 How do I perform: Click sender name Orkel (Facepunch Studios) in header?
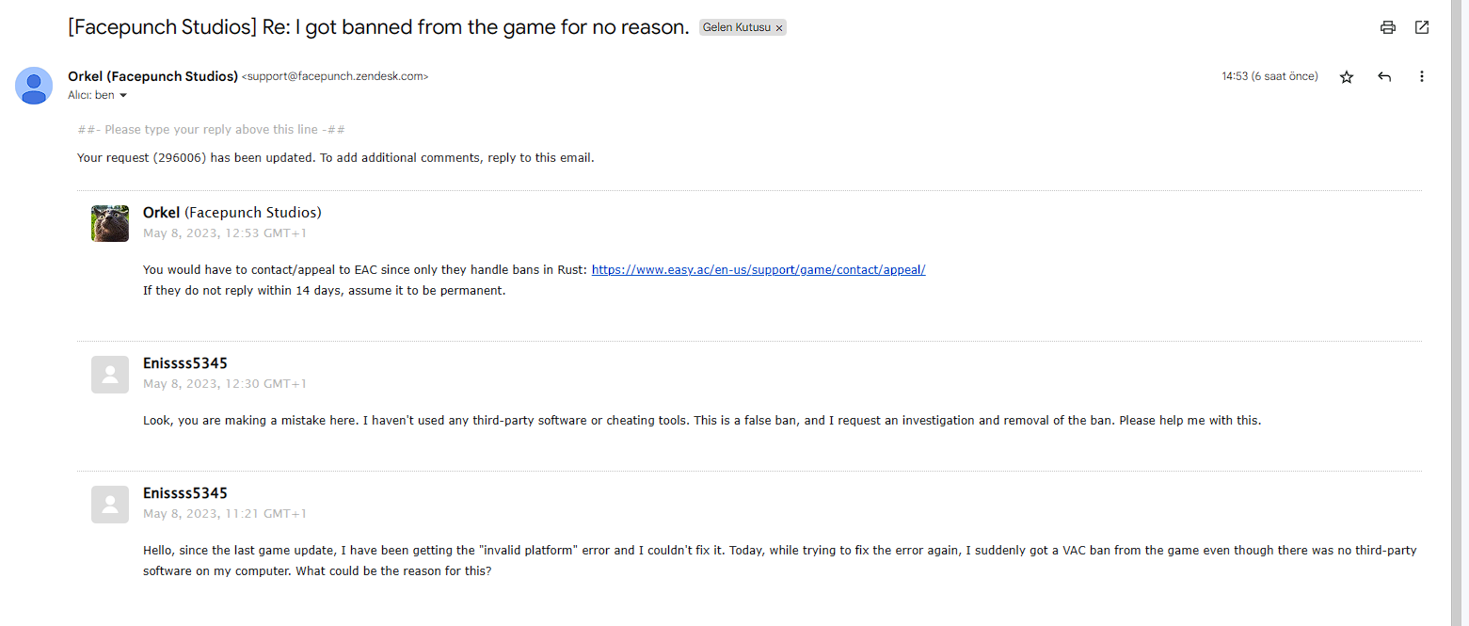[x=152, y=76]
